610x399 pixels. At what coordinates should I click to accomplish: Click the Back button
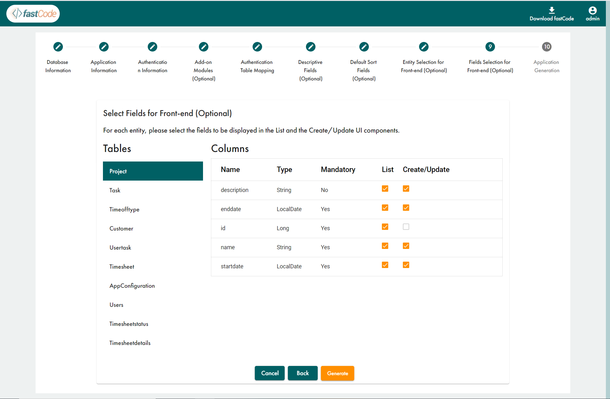303,373
